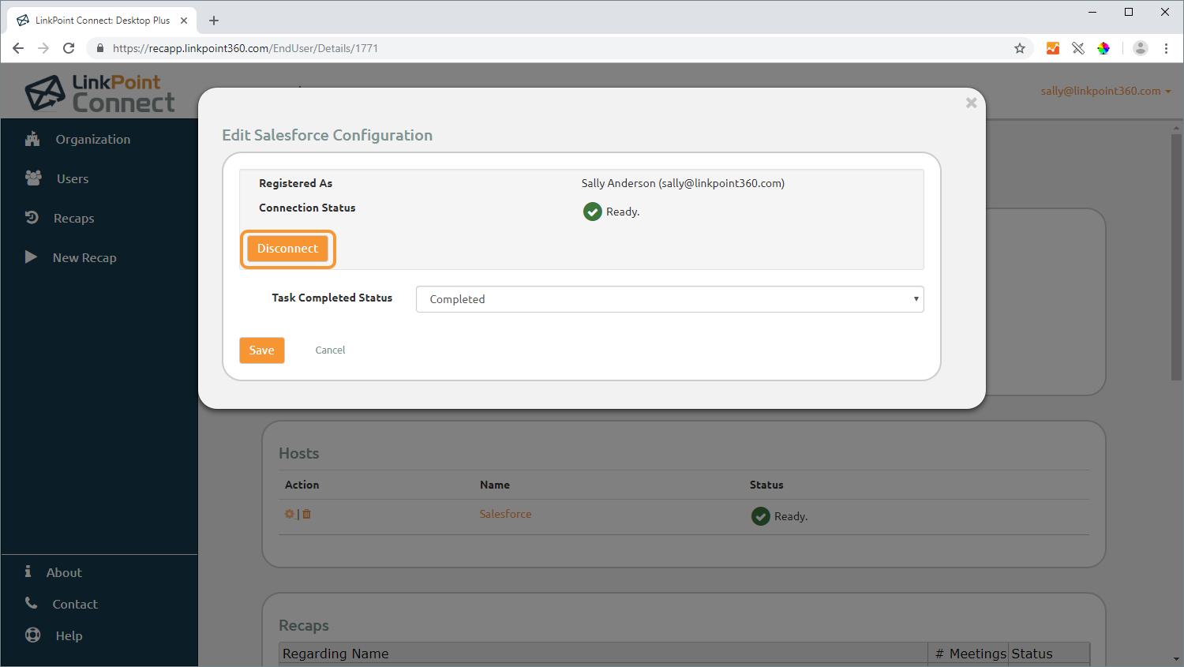This screenshot has width=1184, height=667.
Task: Click the browser forward arrow
Action: click(43, 48)
